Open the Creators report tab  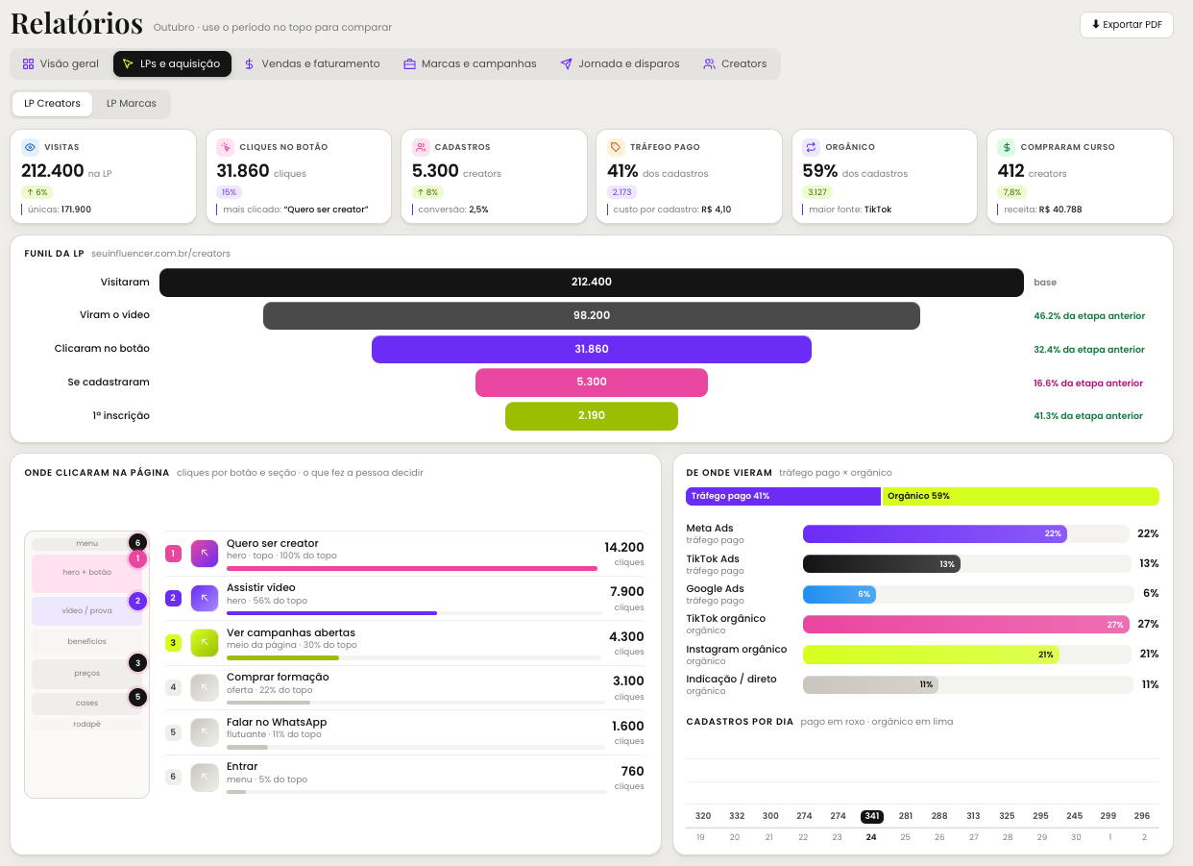coord(735,64)
